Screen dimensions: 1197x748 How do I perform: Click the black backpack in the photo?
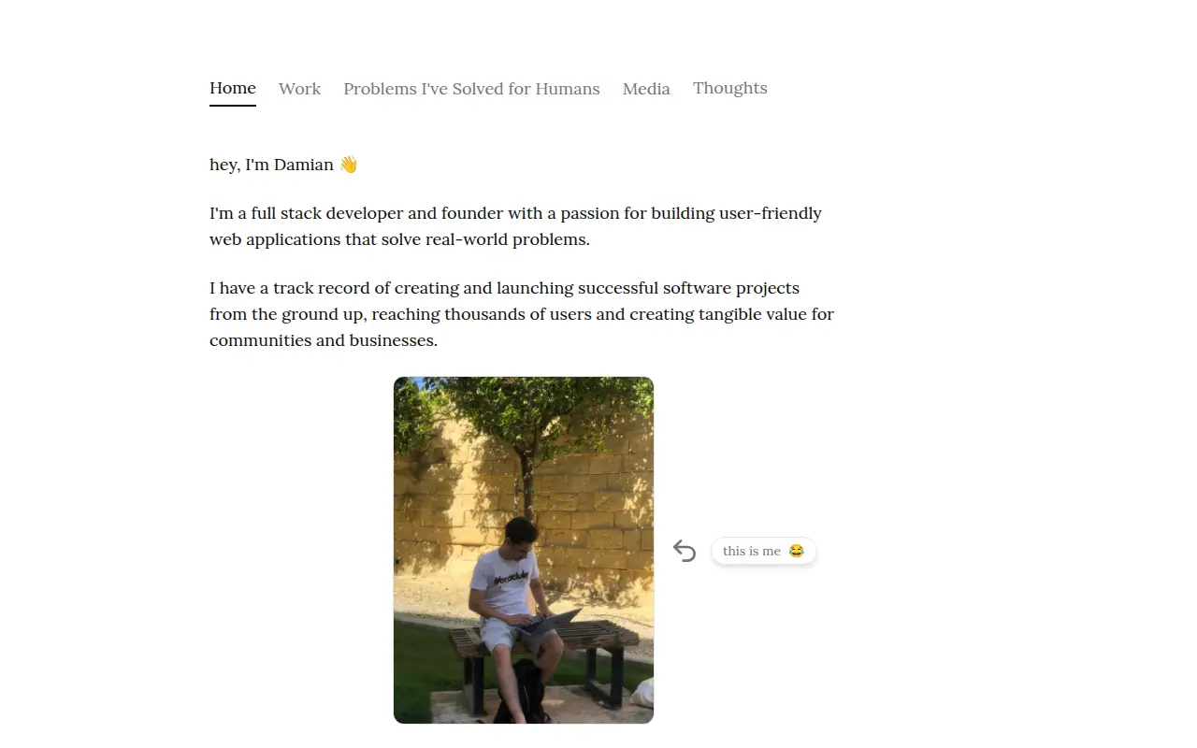524,693
